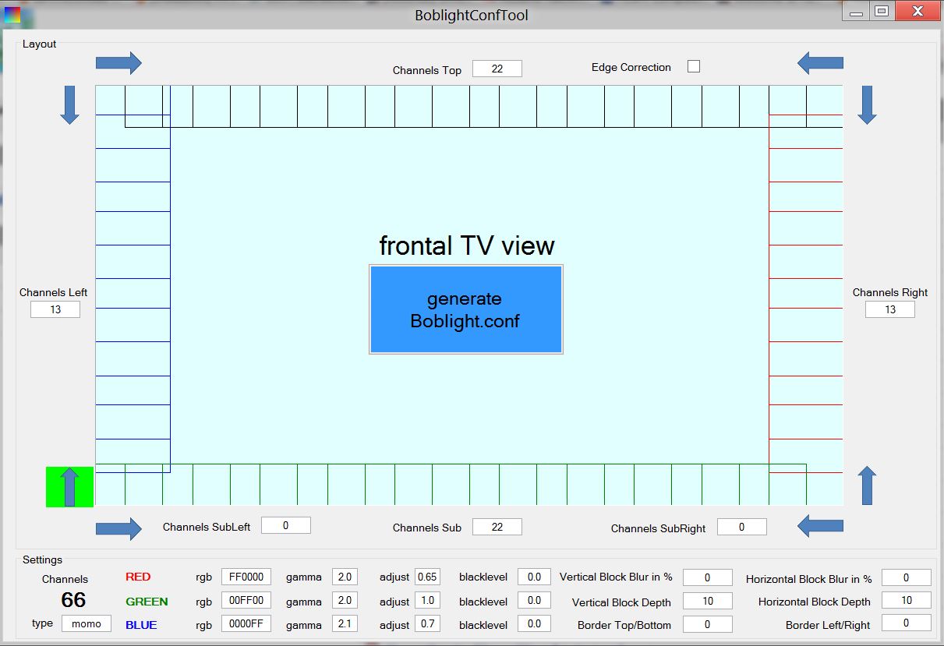Click the BoblightConfTool window title text
Viewport: 944px width, 646px height.
pyautogui.click(x=472, y=15)
